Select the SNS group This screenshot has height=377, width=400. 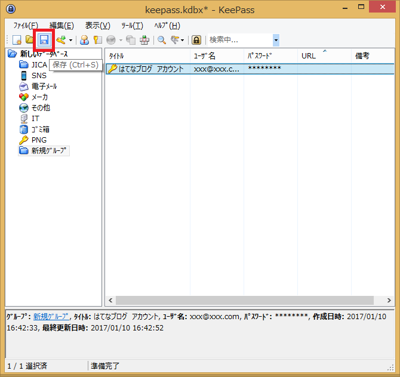point(39,75)
